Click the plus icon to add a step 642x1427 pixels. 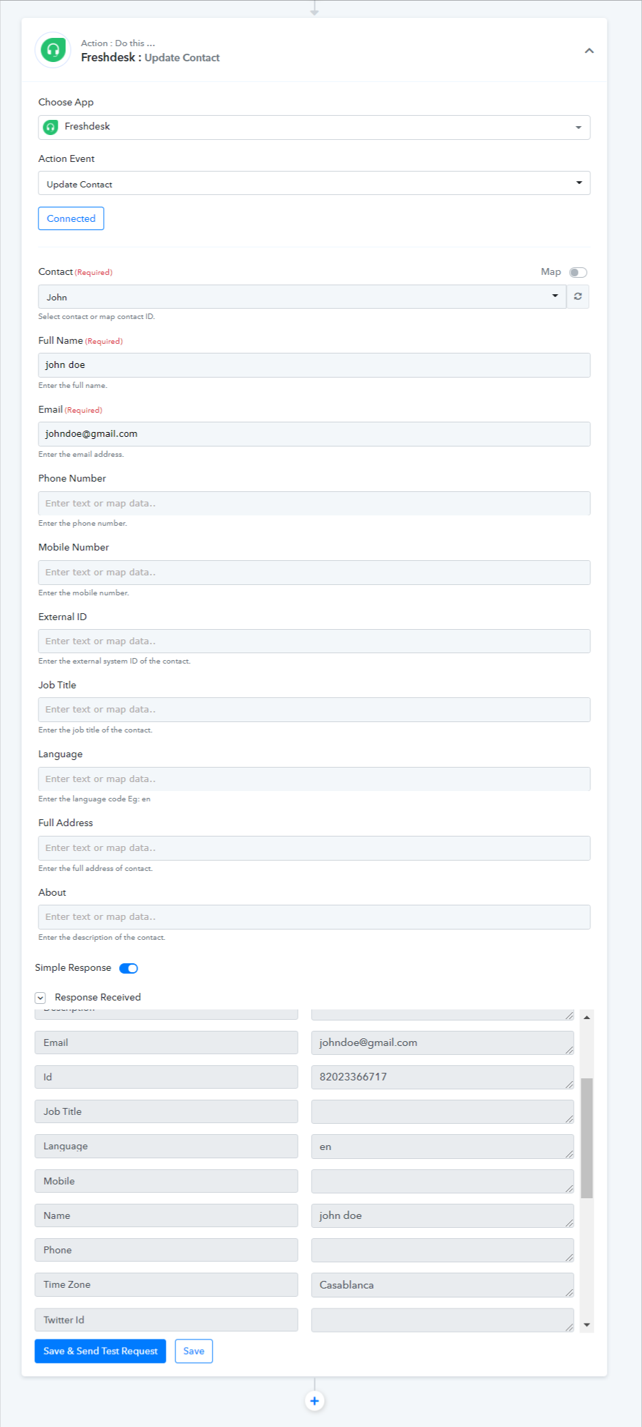(x=314, y=1401)
